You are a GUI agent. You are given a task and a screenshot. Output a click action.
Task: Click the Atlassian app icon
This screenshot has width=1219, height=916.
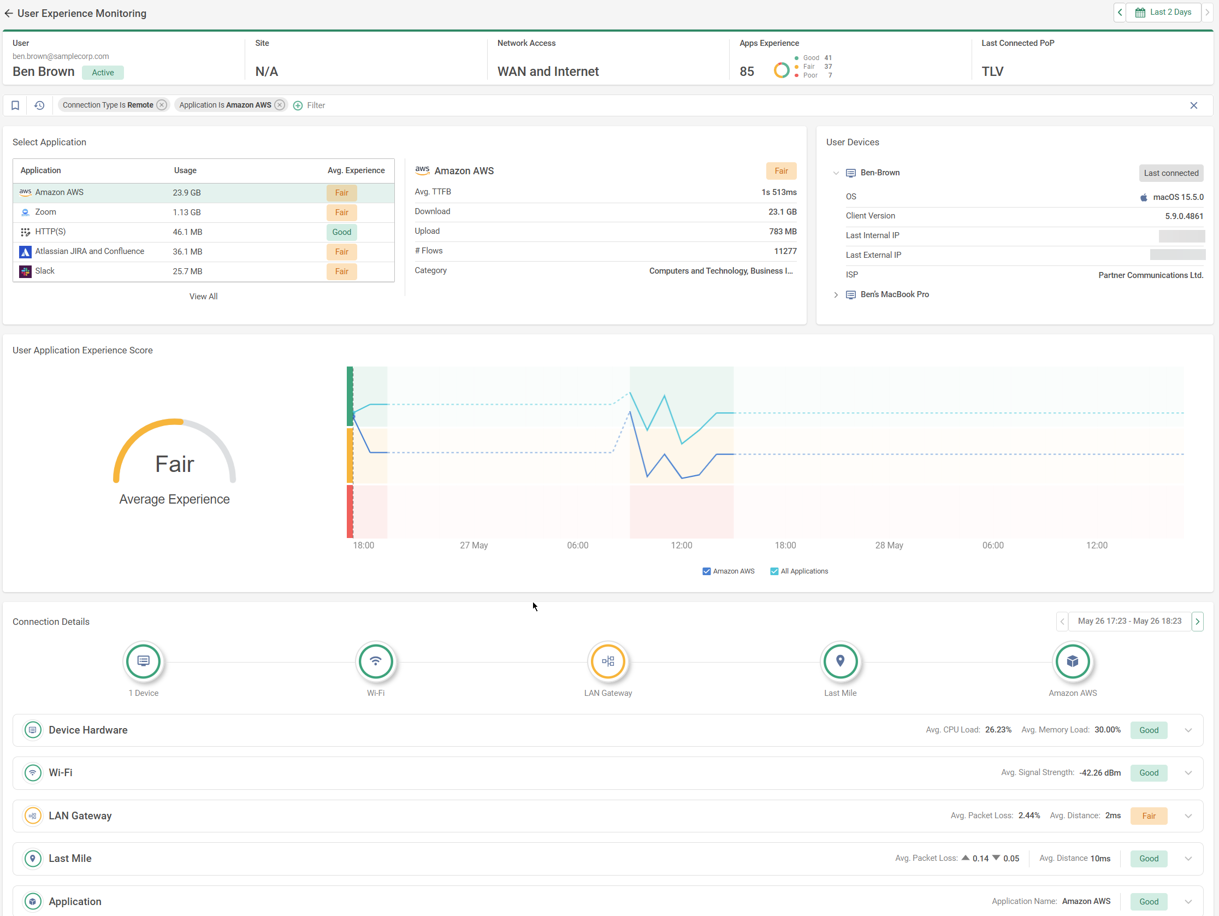coord(25,252)
